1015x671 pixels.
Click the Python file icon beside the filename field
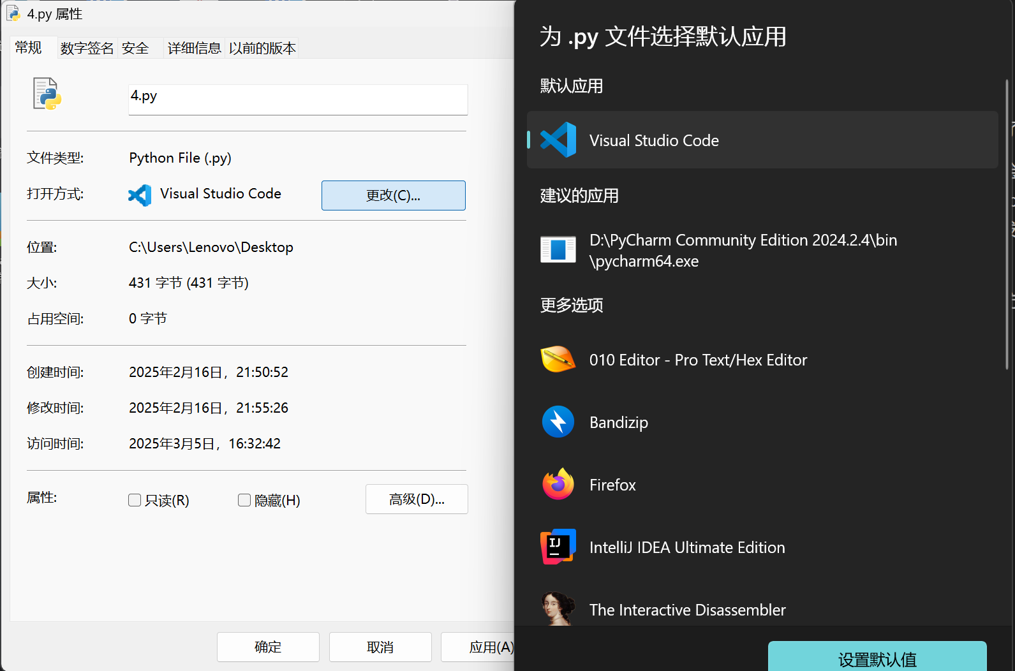click(47, 94)
